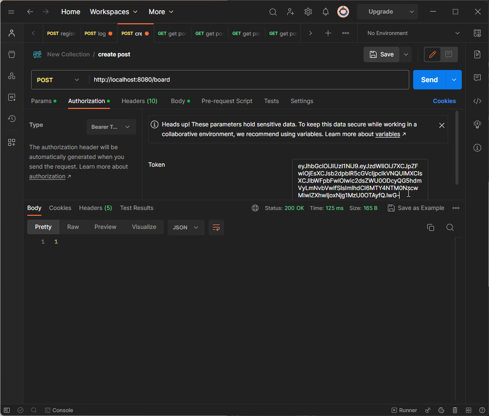Open Workspaces dropdown
This screenshot has height=416, width=489.
114,12
